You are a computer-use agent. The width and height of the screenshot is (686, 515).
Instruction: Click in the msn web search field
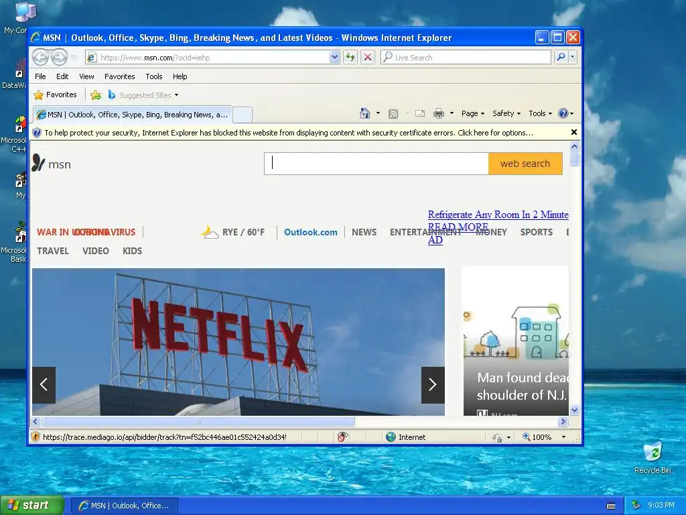click(376, 164)
